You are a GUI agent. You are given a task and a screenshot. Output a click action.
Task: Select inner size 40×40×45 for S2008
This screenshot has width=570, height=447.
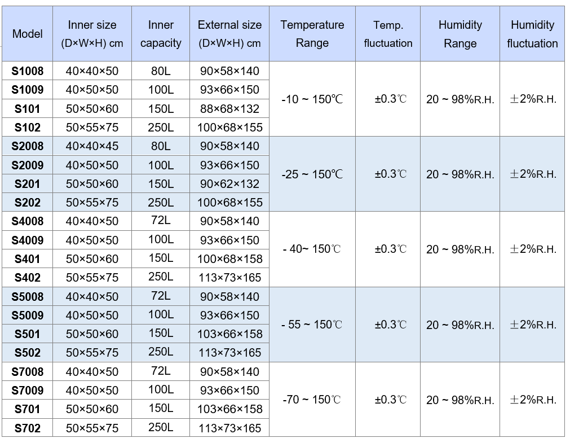pos(92,146)
